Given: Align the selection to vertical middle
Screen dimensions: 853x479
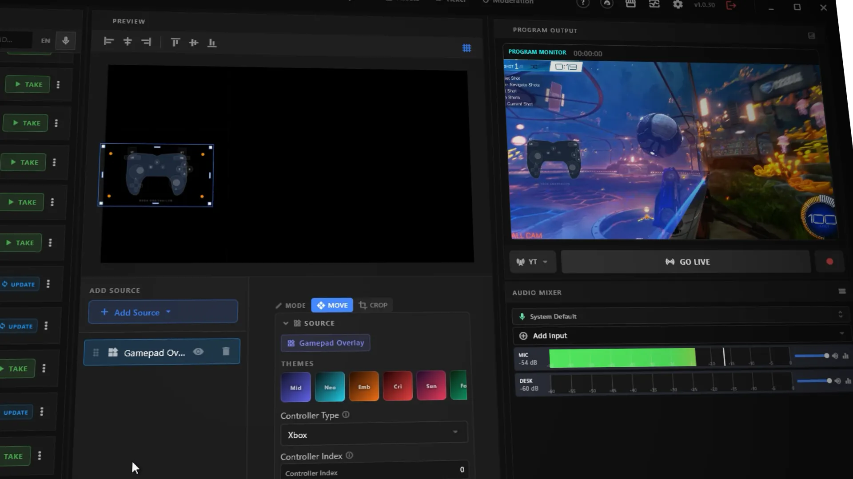Looking at the screenshot, I should coord(194,43).
